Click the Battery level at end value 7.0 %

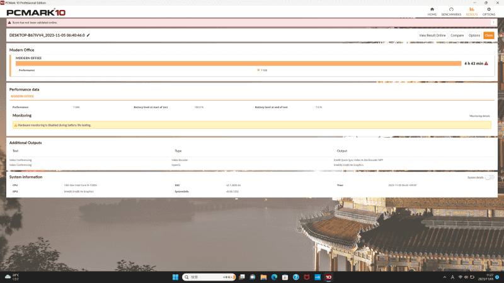click(x=319, y=107)
